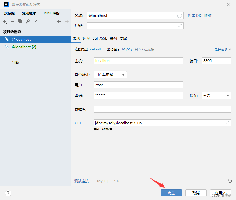Viewport: 236px width, 200px height.
Task: Click the 应用(A) button
Action: pos(220,193)
